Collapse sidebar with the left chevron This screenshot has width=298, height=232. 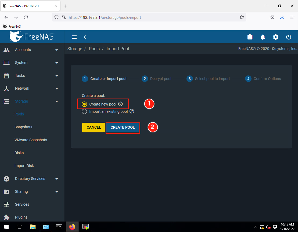coord(85,37)
